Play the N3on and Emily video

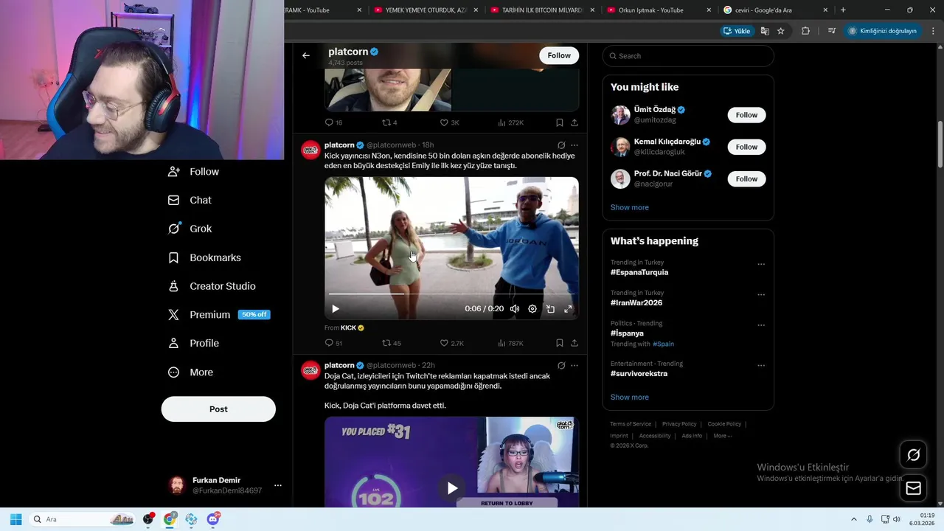tap(336, 309)
